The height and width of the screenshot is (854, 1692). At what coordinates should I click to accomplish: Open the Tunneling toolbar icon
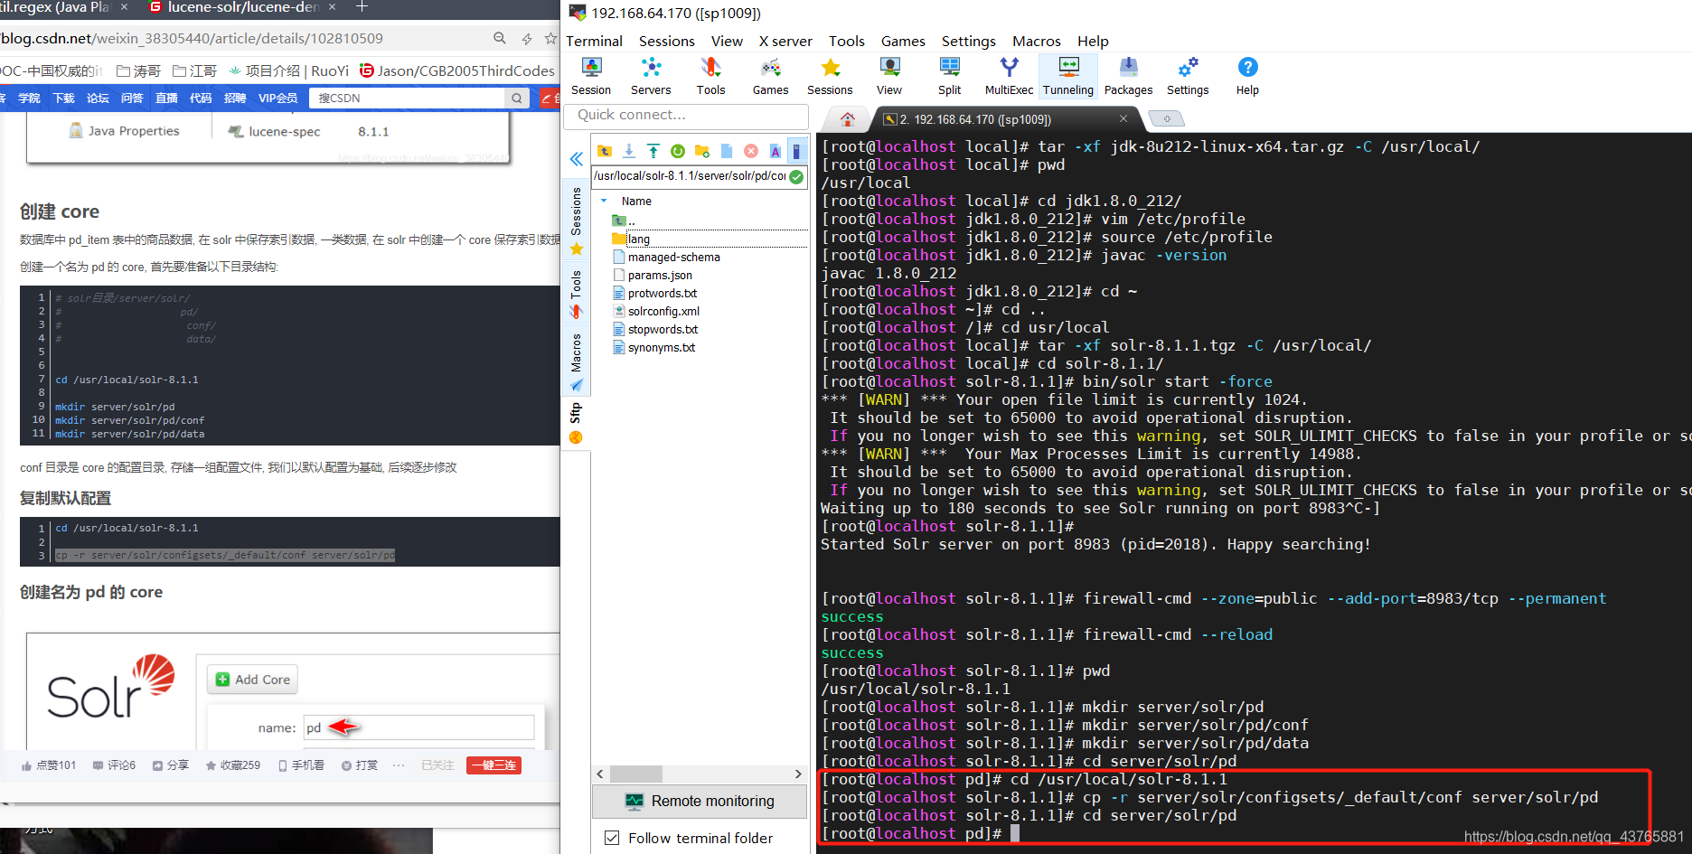point(1068,76)
